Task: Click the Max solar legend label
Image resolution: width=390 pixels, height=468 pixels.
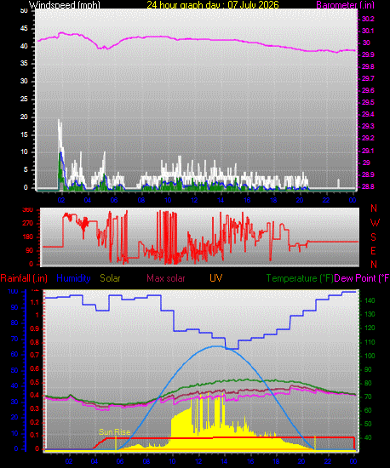Action: click(x=166, y=278)
